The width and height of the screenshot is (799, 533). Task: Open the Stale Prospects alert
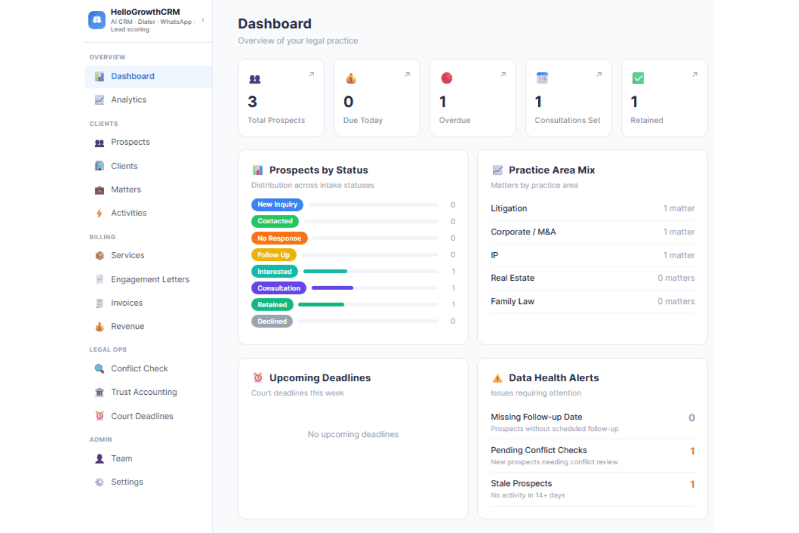(x=593, y=489)
